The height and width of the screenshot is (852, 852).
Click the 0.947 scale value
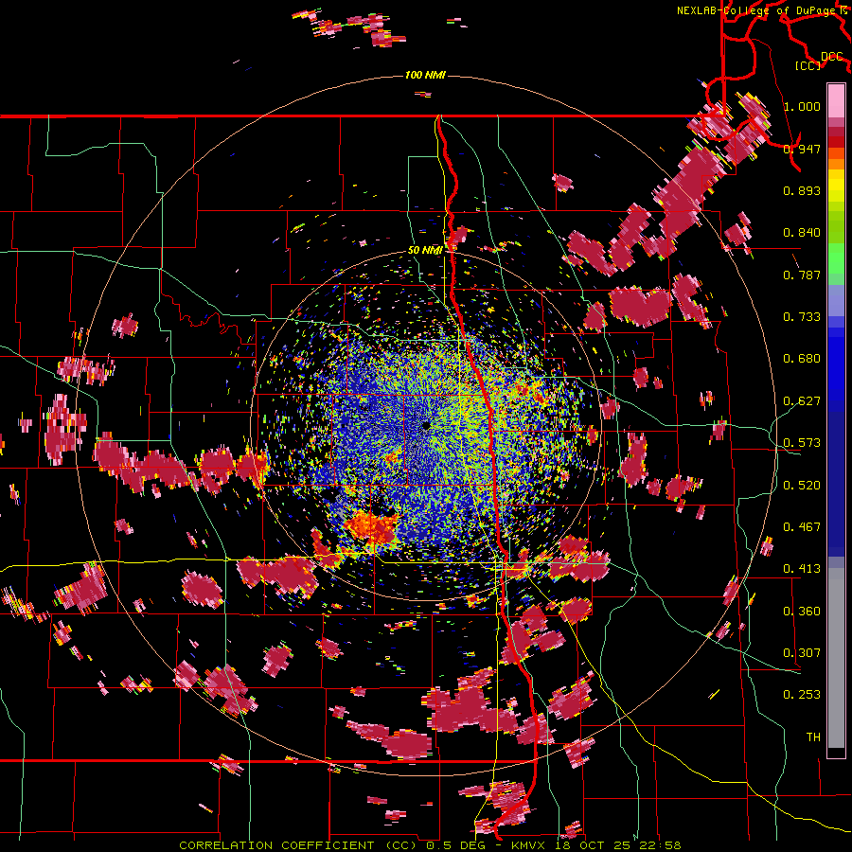coord(802,149)
